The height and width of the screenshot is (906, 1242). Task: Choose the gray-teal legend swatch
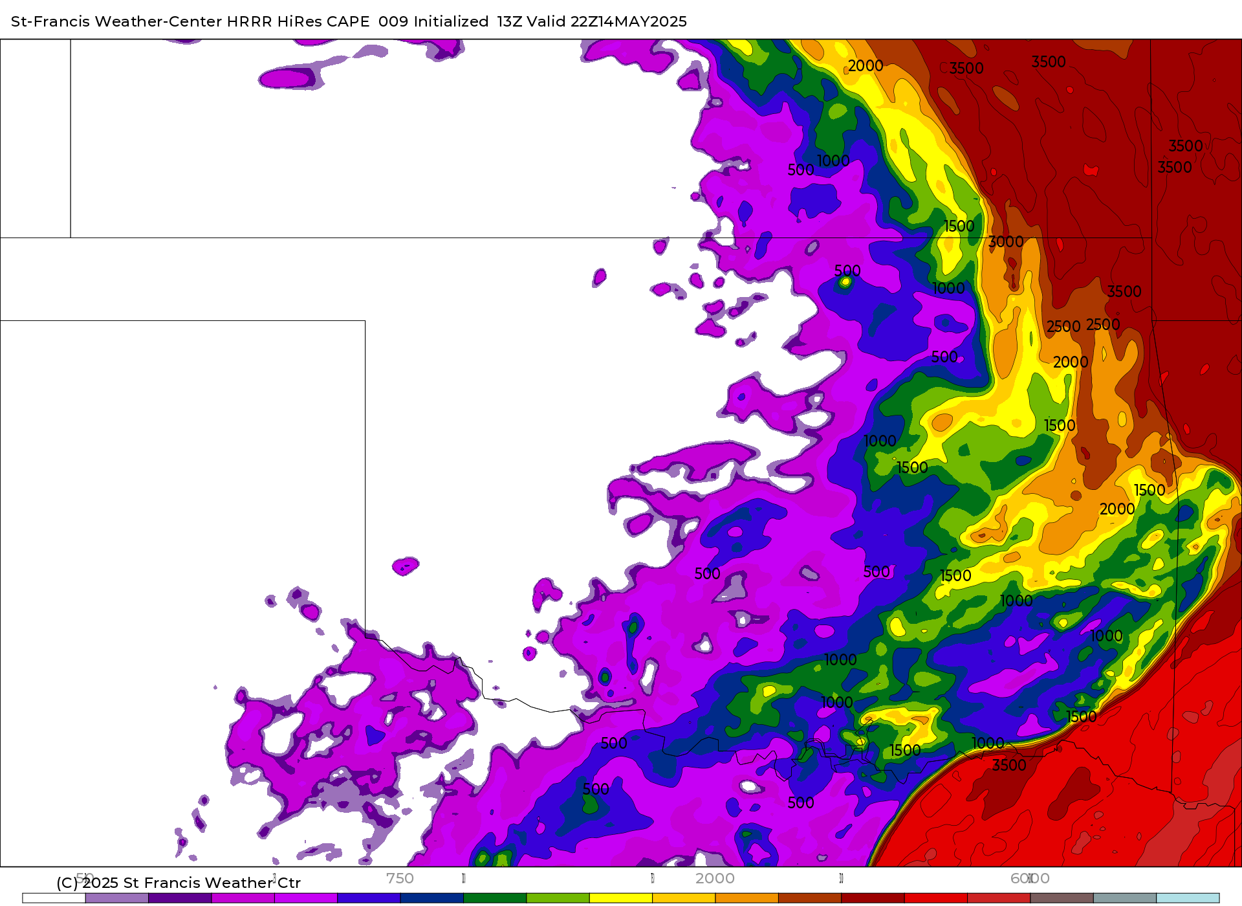[x=1125, y=898]
